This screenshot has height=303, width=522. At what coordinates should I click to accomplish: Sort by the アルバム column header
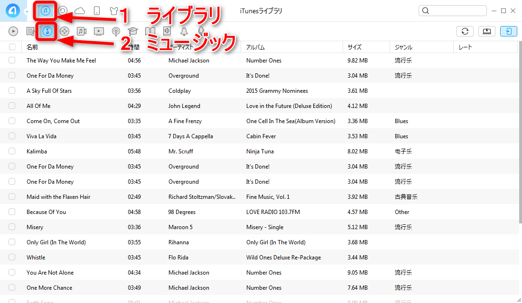[x=255, y=47]
